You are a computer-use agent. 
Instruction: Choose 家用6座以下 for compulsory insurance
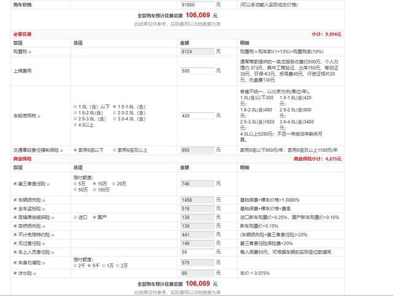point(75,150)
